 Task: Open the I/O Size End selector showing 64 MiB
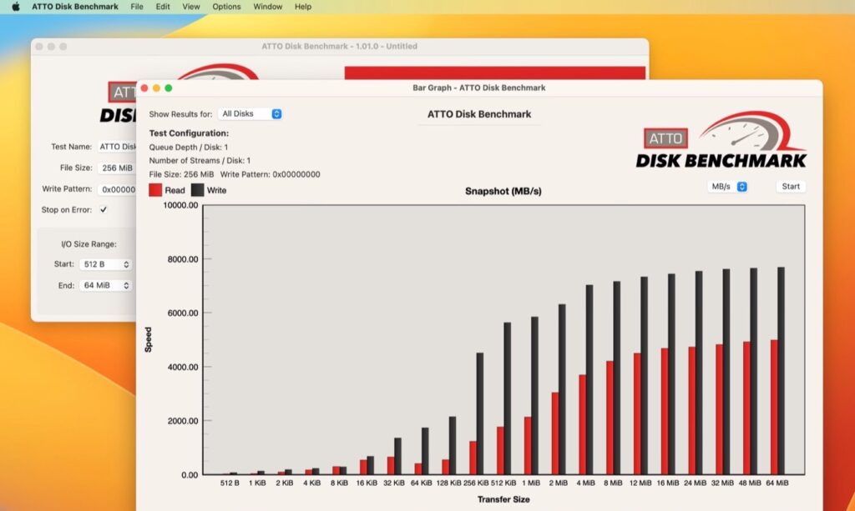107,286
